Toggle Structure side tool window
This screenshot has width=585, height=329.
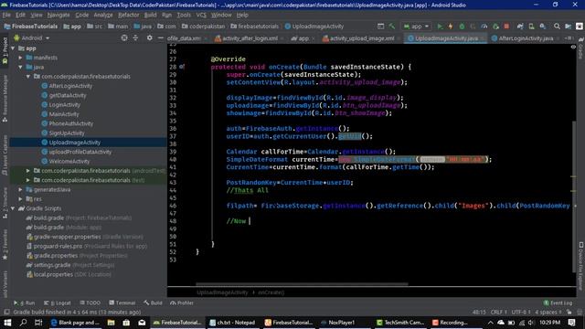coord(5,203)
